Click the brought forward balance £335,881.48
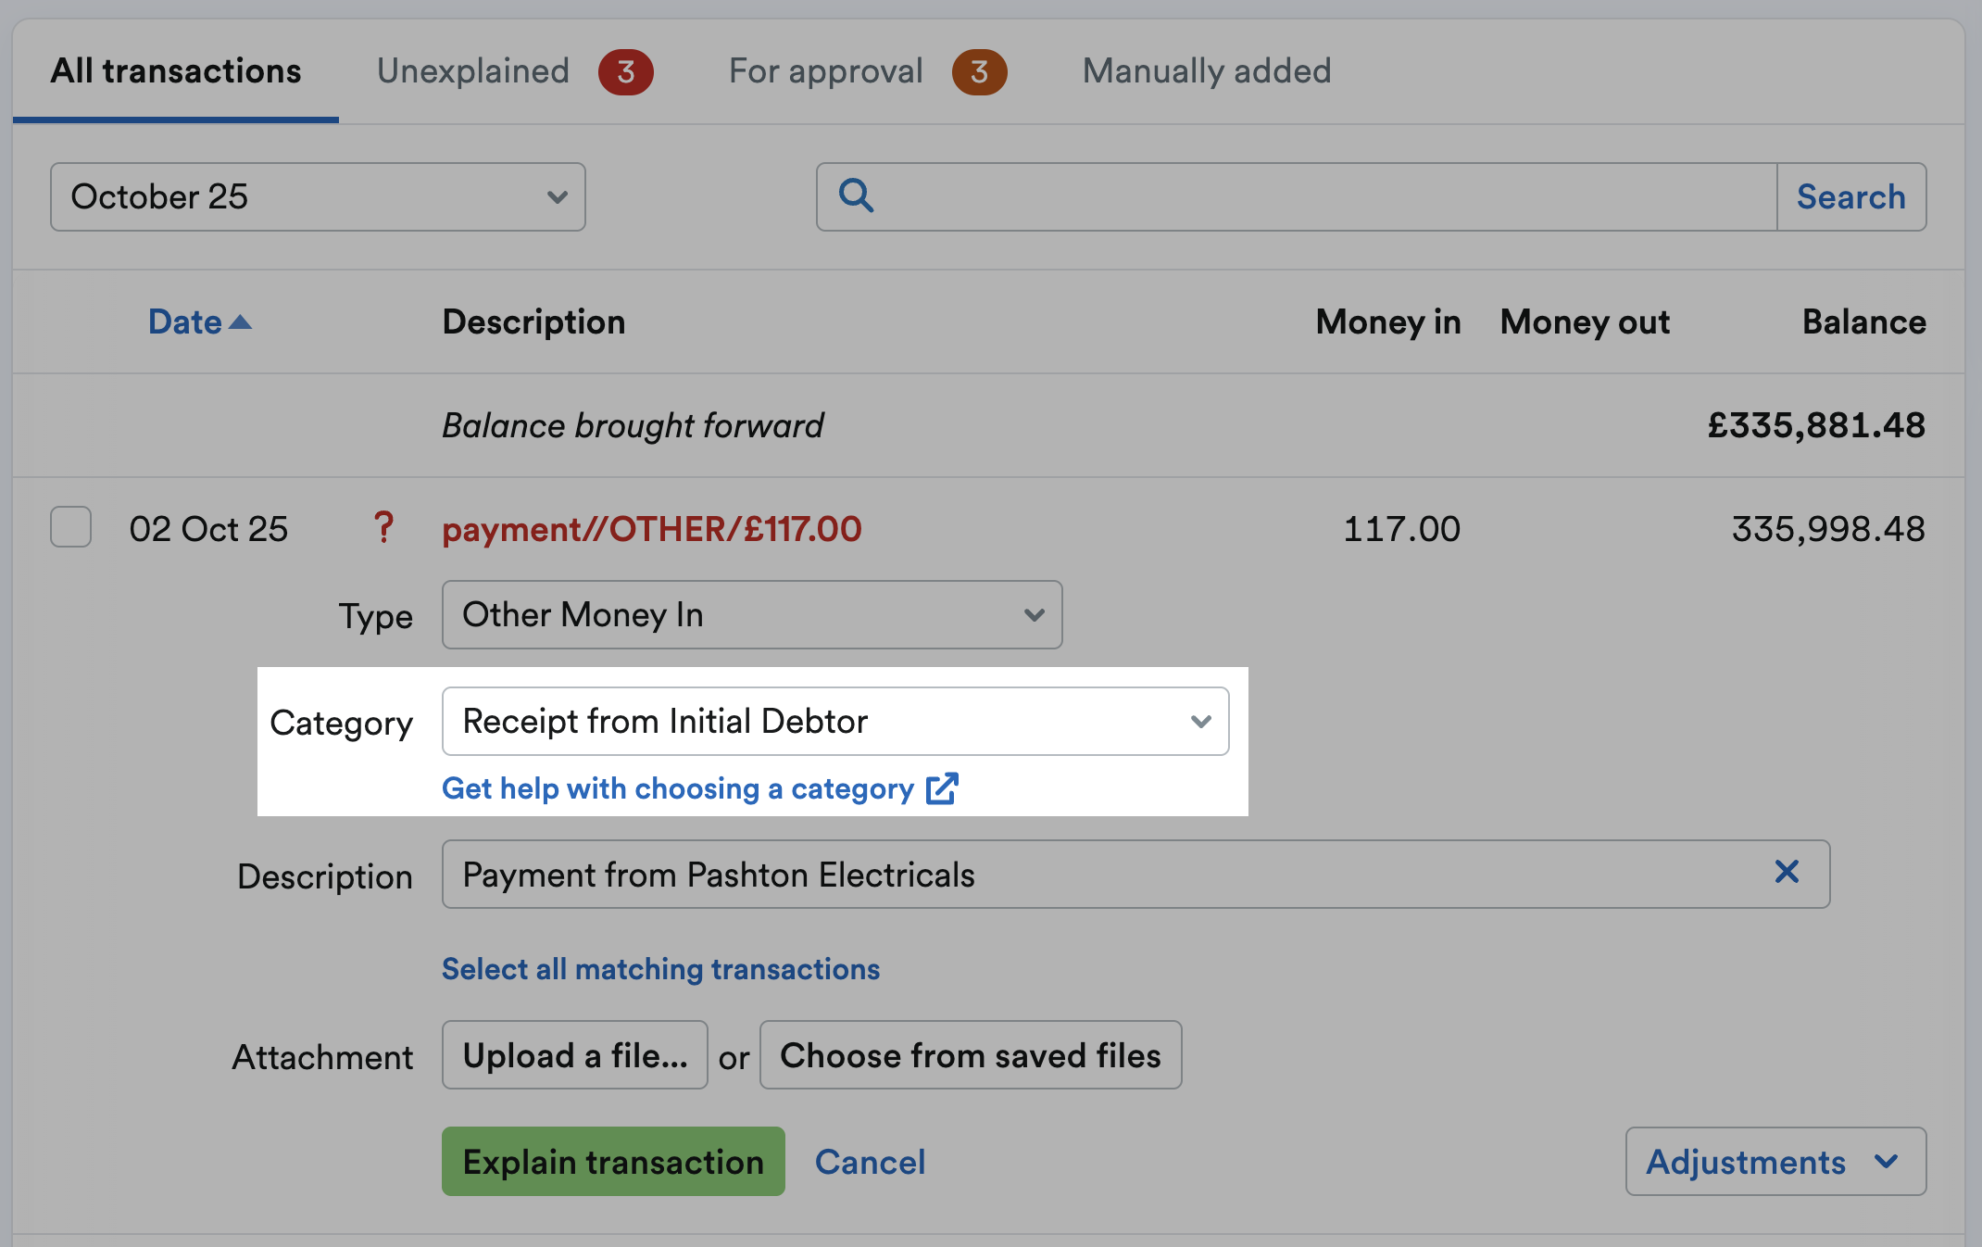Viewport: 1982px width, 1247px height. pyautogui.click(x=1816, y=425)
